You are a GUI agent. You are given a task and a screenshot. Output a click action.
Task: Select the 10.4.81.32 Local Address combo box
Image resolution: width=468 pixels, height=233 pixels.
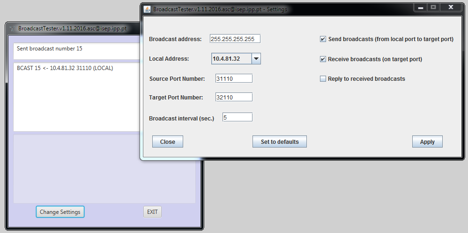tap(231, 59)
